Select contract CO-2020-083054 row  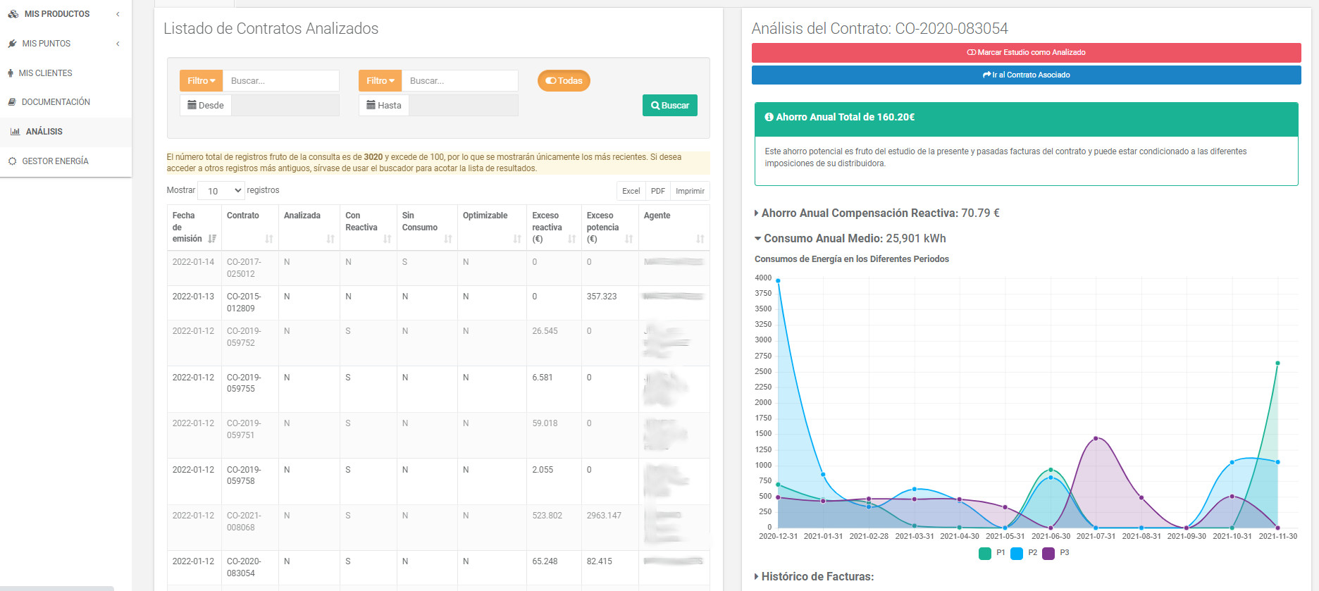[x=438, y=568]
